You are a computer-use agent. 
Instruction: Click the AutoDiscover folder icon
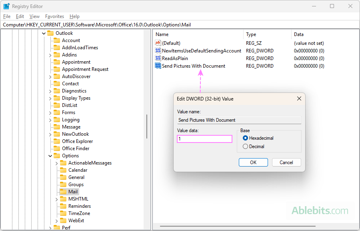[x=57, y=76]
